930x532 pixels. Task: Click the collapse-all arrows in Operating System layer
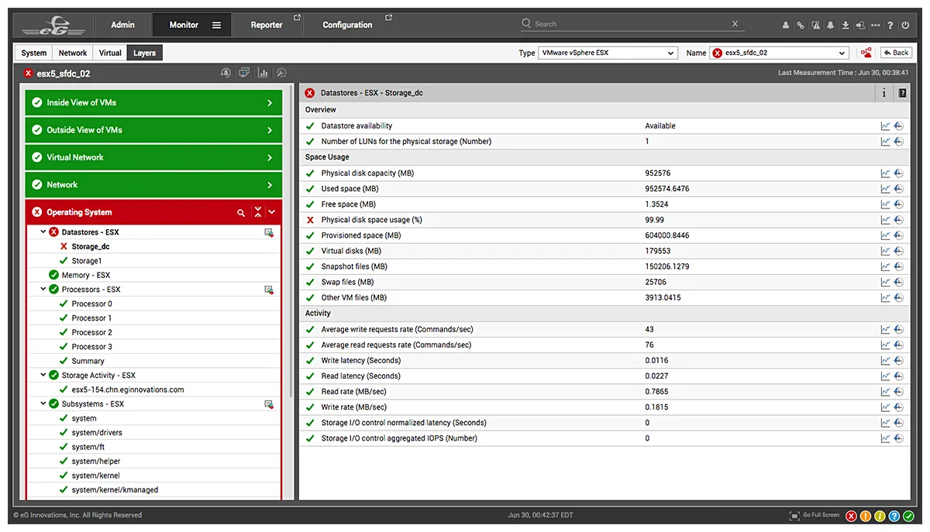click(x=258, y=212)
